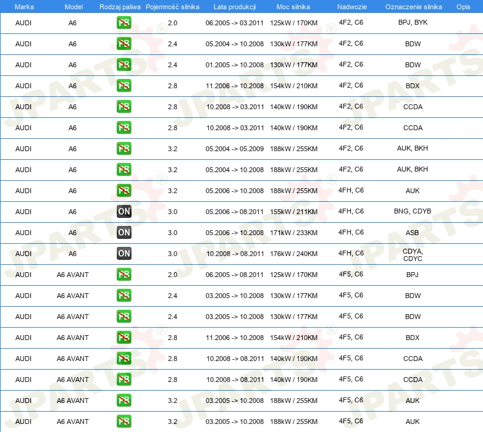Click petrol icon in the 05.2004 -> 05.2009 row
Viewport: 483px width, 432px height.
pyautogui.click(x=124, y=149)
